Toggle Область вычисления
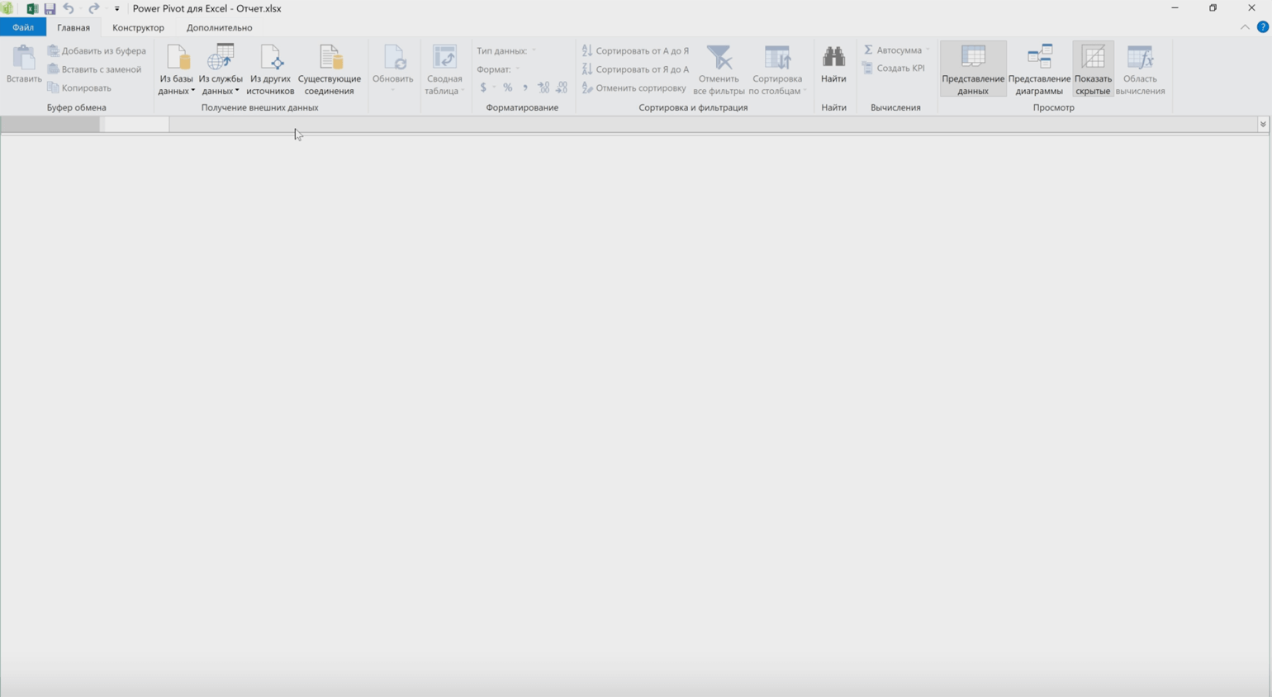 pyautogui.click(x=1141, y=69)
